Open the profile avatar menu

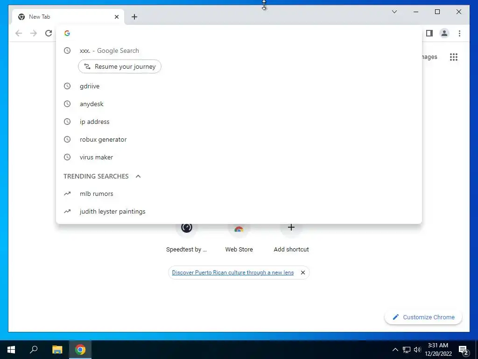pos(444,33)
